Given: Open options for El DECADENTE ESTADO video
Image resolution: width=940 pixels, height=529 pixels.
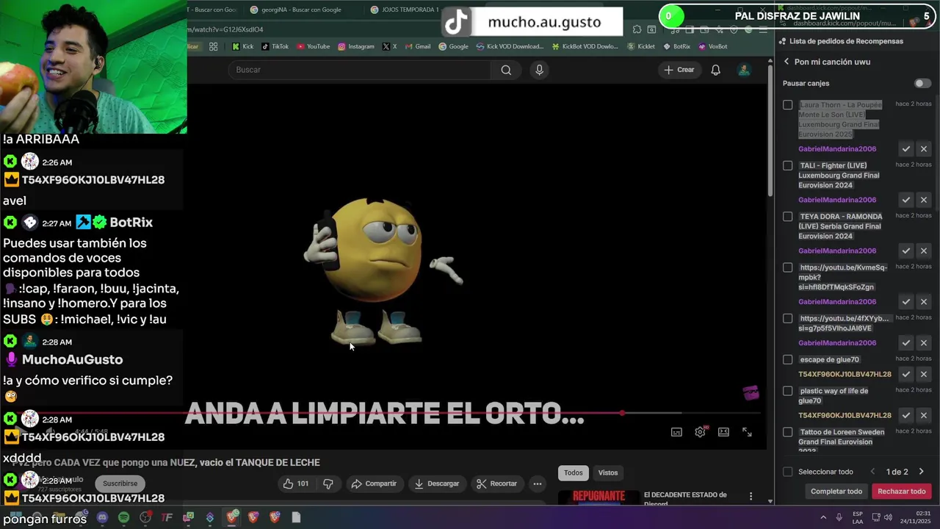Looking at the screenshot, I should click(751, 497).
